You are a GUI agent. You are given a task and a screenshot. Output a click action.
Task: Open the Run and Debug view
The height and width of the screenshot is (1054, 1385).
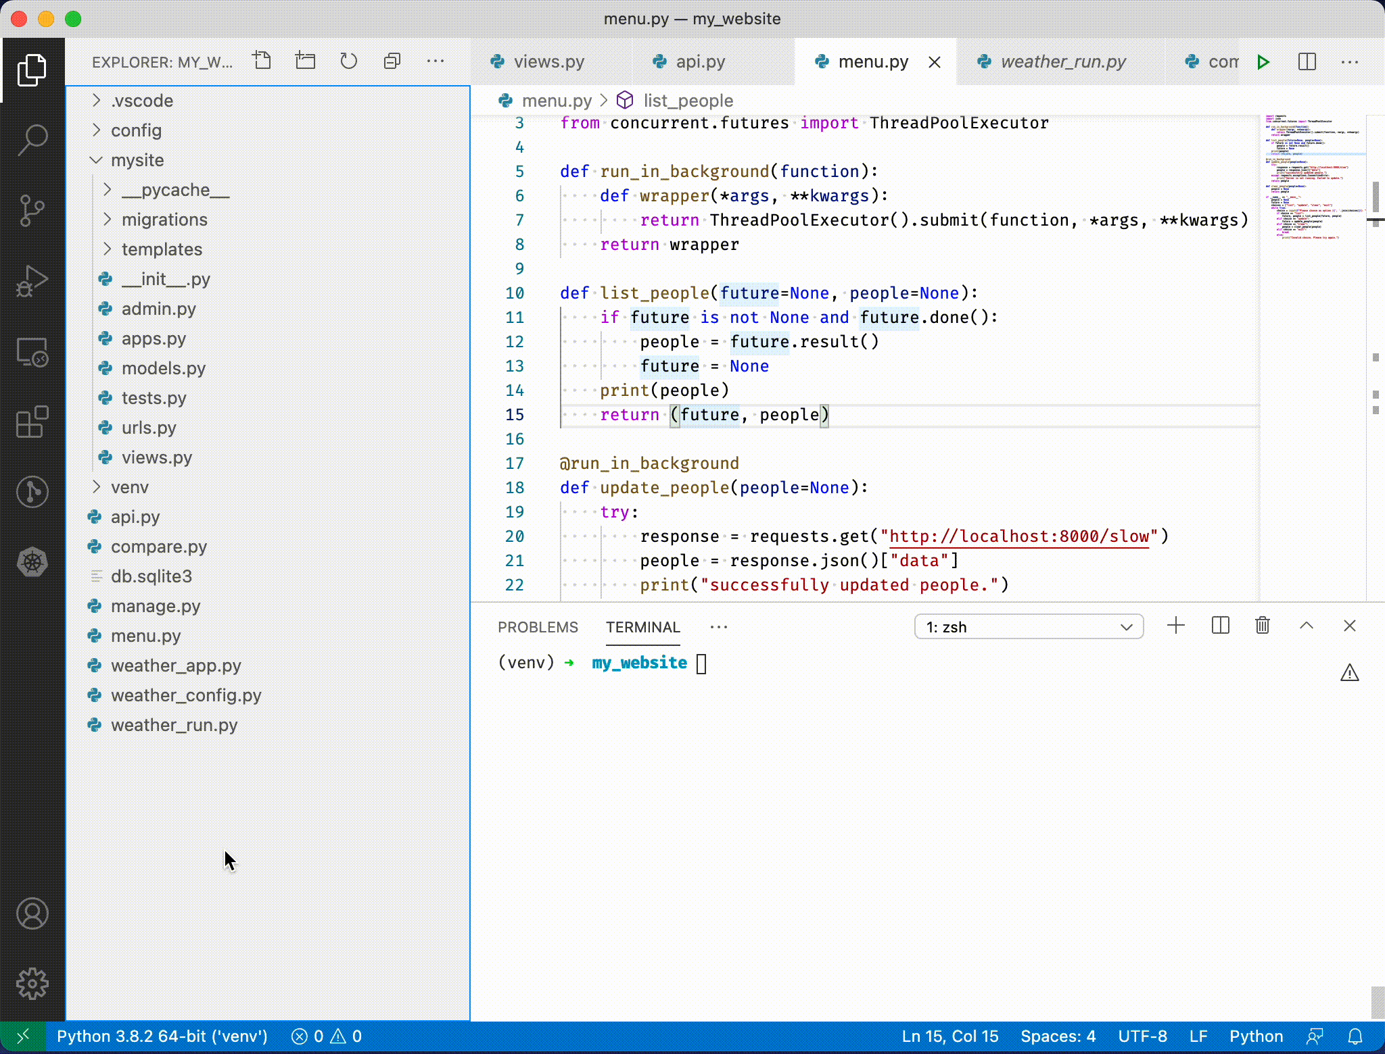pyautogui.click(x=32, y=281)
